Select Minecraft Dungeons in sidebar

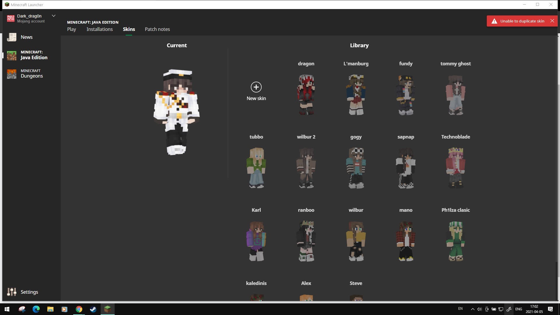tap(32, 73)
